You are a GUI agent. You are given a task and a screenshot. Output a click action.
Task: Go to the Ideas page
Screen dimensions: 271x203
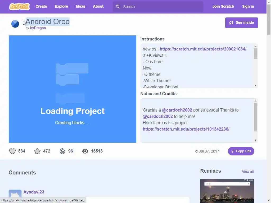80,6
